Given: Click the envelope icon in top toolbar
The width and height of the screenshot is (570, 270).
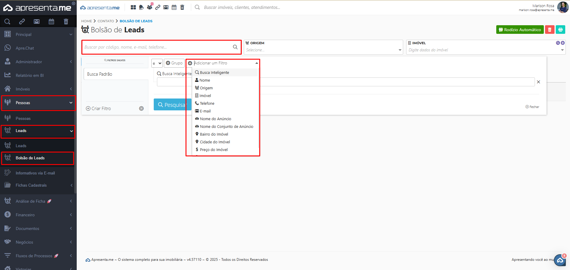Looking at the screenshot, I should coord(166,7).
